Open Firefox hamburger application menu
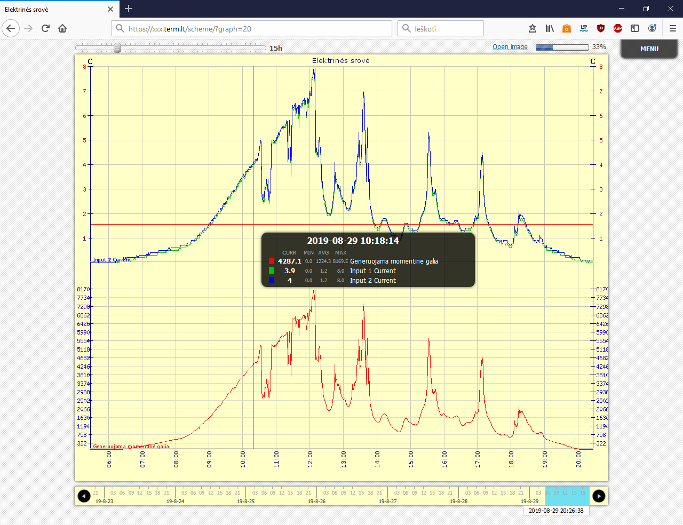Image resolution: width=683 pixels, height=525 pixels. click(672, 28)
